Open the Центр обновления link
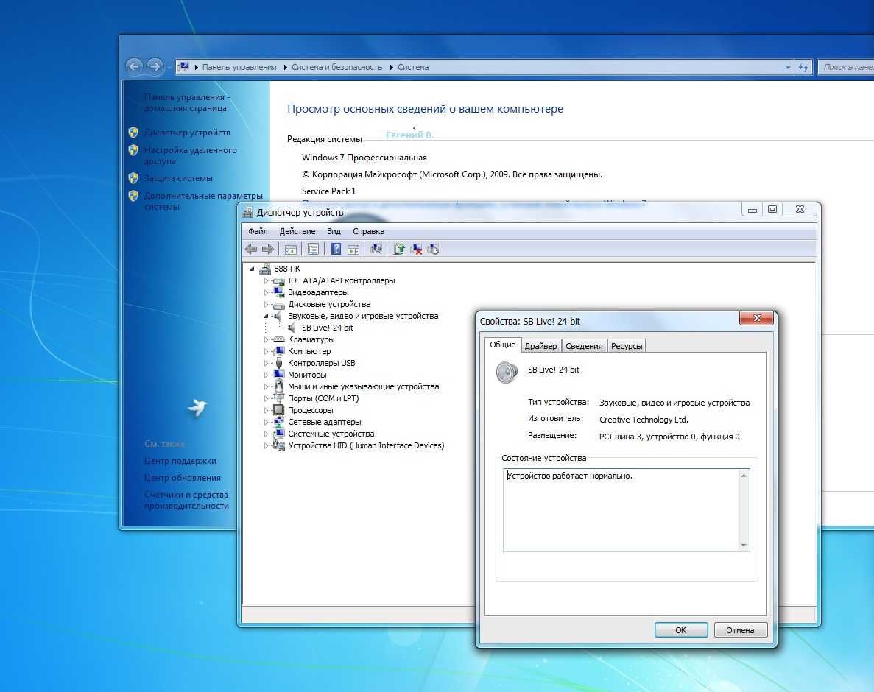Image resolution: width=874 pixels, height=692 pixels. pos(183,478)
